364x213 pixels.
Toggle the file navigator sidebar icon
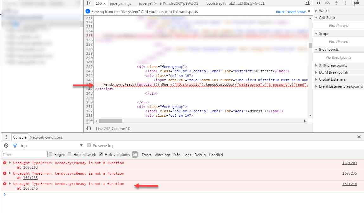88,3
